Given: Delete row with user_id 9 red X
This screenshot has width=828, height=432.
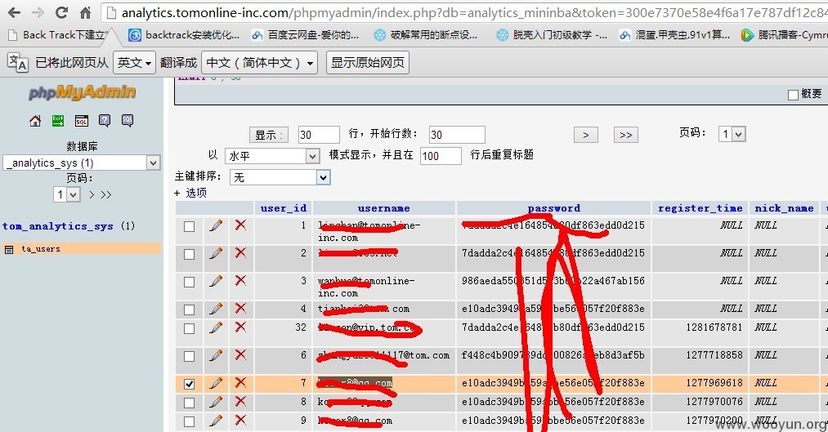Looking at the screenshot, I should coord(241,421).
